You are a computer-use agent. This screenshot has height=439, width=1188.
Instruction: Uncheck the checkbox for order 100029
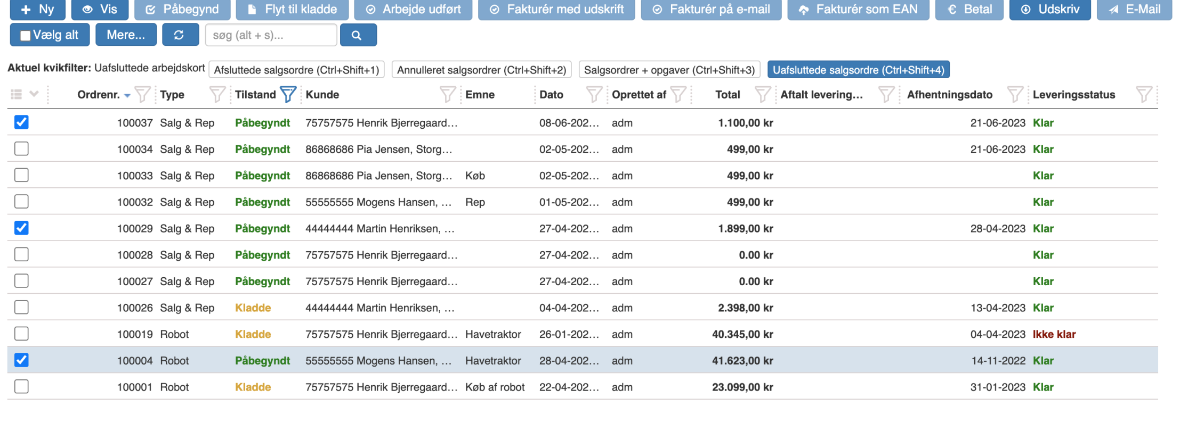[21, 228]
